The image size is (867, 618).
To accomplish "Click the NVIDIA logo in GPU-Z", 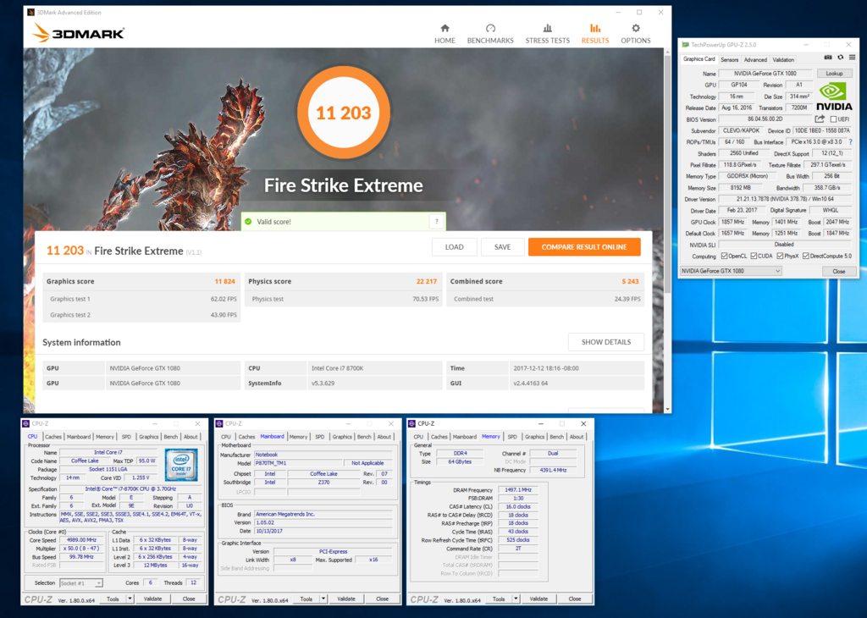I will pos(833,97).
